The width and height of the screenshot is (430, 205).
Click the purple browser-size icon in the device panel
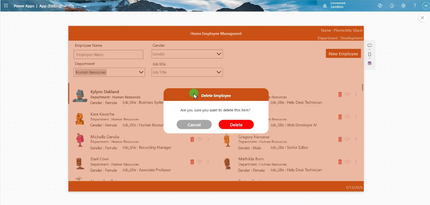(x=370, y=63)
